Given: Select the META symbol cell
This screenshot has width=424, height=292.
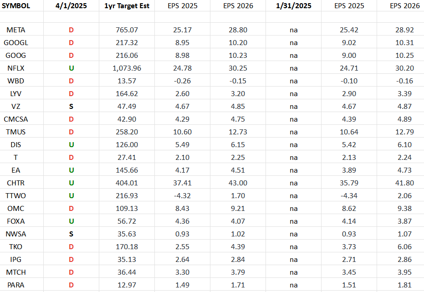Looking at the screenshot, I should [15, 30].
